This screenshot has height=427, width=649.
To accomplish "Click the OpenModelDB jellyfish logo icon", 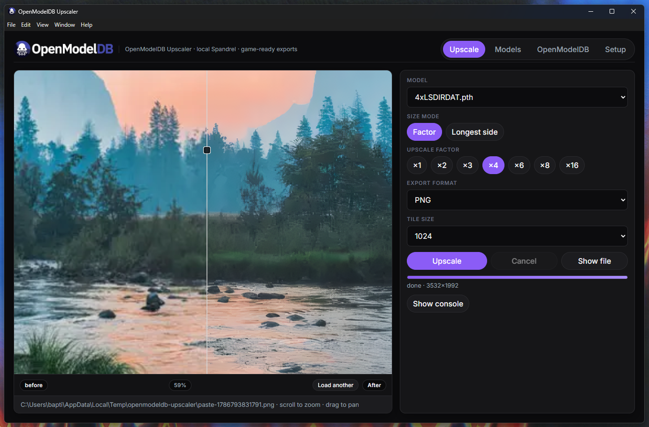I will point(22,49).
